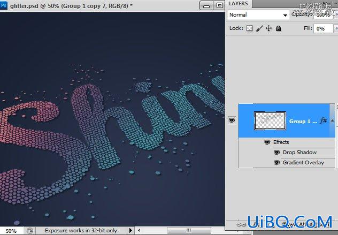Hide the Drop Shadow effect eye
The width and height of the screenshot is (338, 235).
click(x=276, y=153)
